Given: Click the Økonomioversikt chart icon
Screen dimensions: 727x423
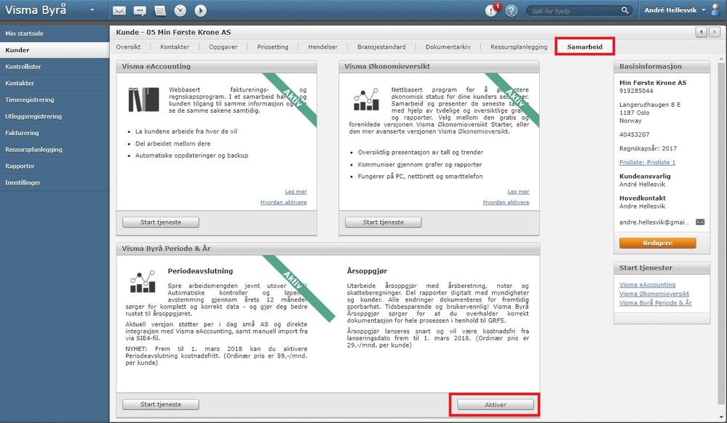Looking at the screenshot, I should [366, 99].
